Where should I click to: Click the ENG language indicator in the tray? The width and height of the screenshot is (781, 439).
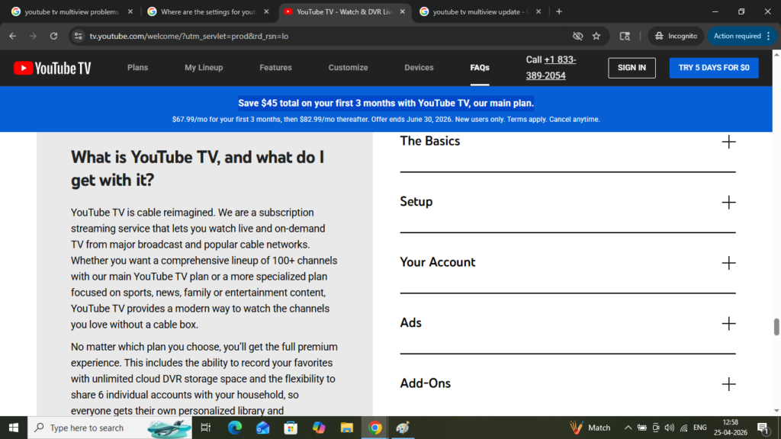click(x=700, y=428)
